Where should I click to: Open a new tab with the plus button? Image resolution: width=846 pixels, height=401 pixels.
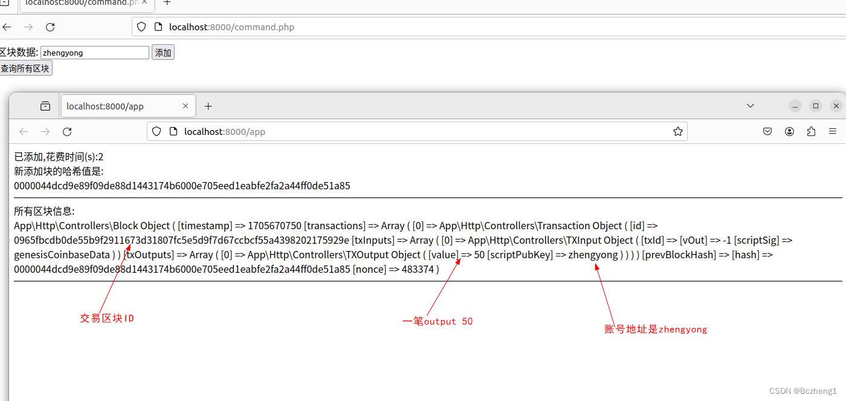(208, 106)
